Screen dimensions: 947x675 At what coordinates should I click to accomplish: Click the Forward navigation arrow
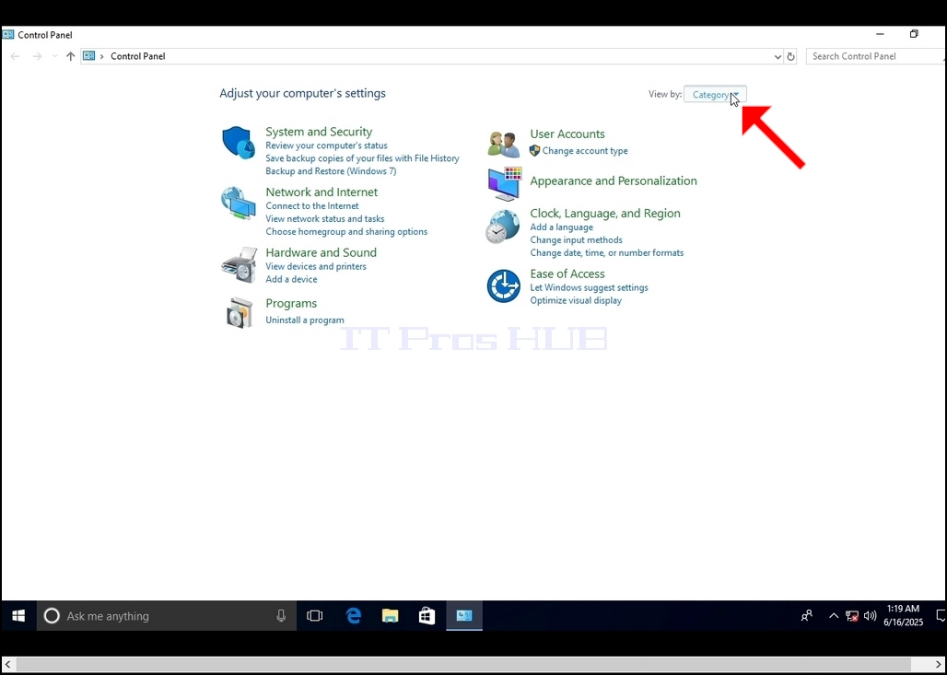(38, 56)
